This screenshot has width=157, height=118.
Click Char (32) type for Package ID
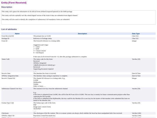[x=135, y=38]
